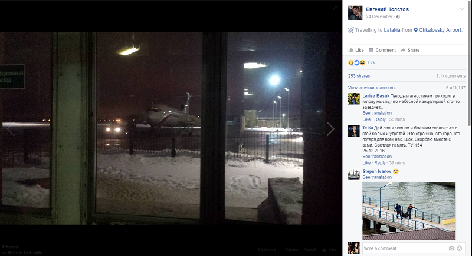472x256 pixels.
Task: Open the photo Options menu
Action: click(x=267, y=250)
